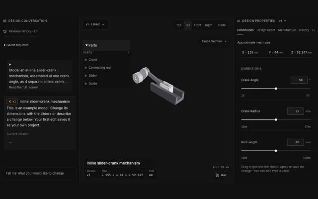Click the Design Conversation panel icon
The height and width of the screenshot is (199, 318).
(x=5, y=21)
